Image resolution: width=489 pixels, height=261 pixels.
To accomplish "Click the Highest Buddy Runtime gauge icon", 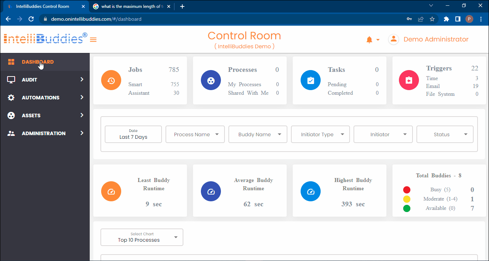I will (311, 191).
